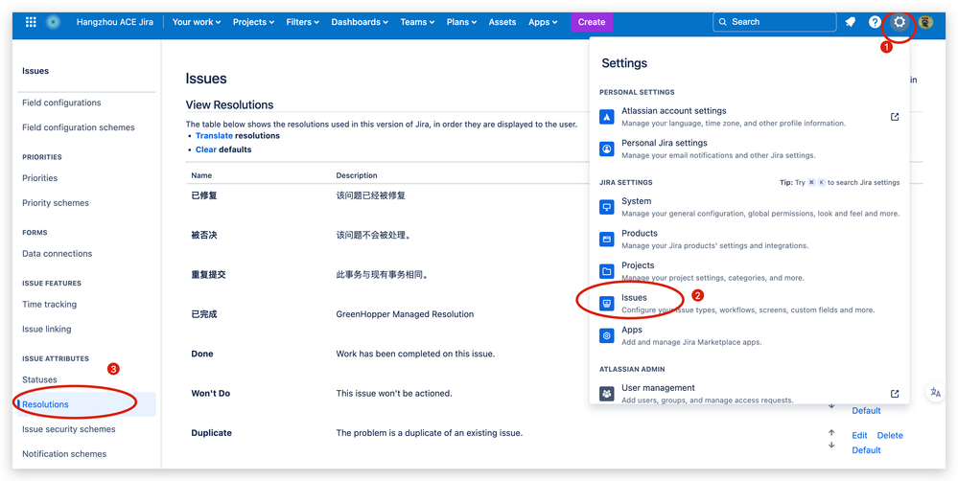
Task: Open Apps in Jira settings menu
Action: 749,335
